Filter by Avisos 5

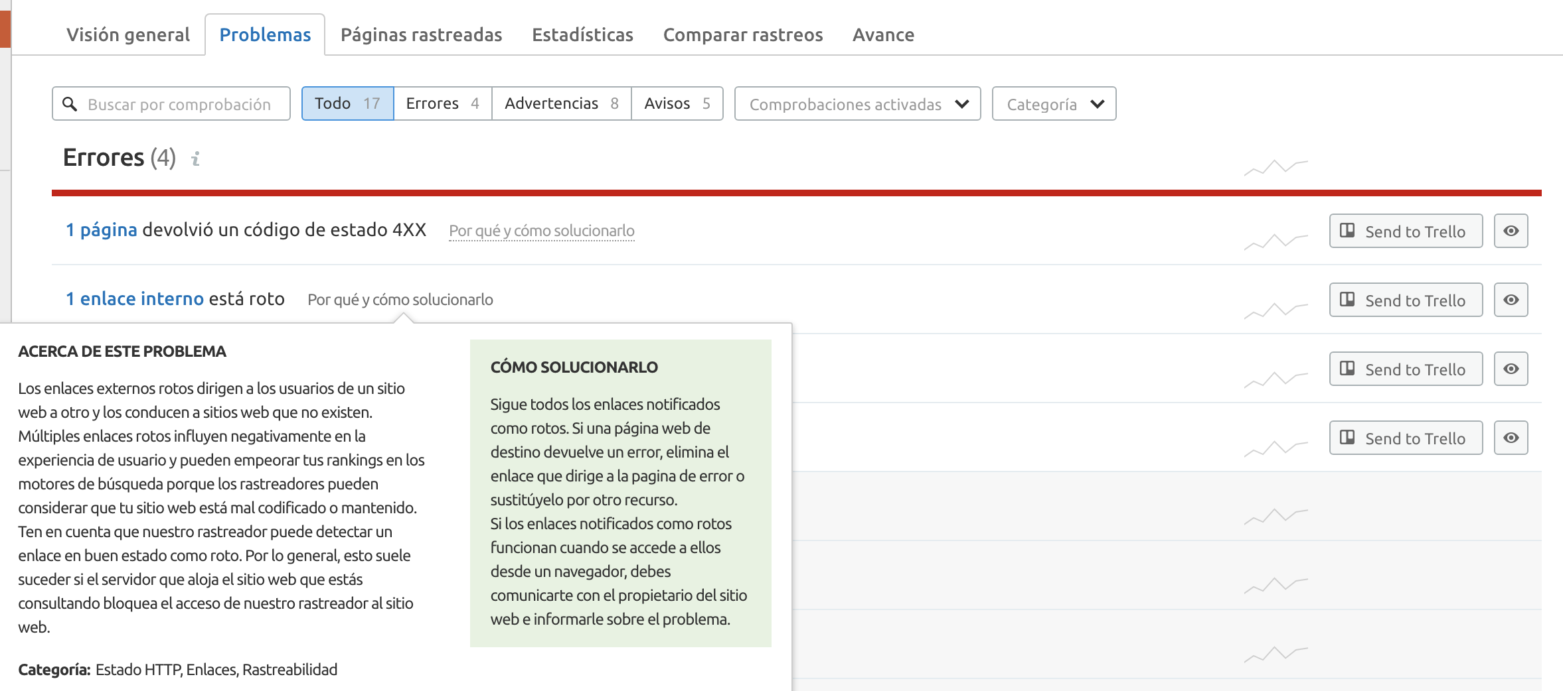click(x=677, y=103)
